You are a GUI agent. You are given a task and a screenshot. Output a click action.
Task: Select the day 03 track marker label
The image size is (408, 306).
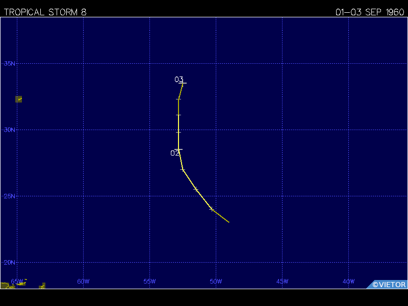[178, 80]
